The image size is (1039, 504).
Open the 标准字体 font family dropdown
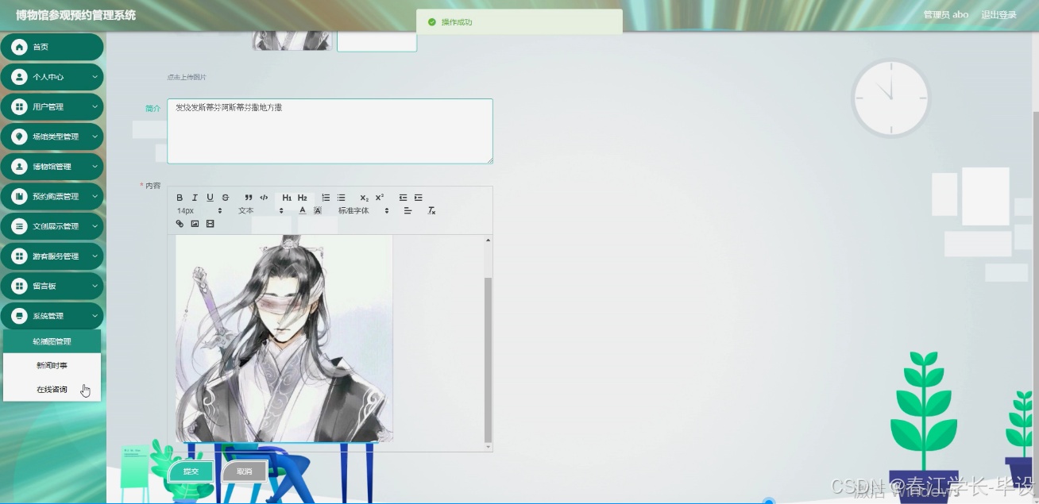click(364, 210)
